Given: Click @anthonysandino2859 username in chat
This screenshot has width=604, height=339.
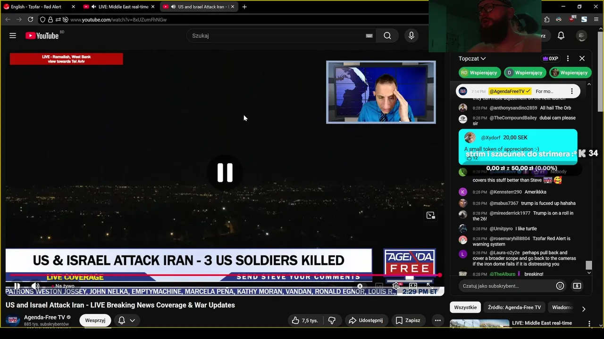Looking at the screenshot, I should click(513, 108).
